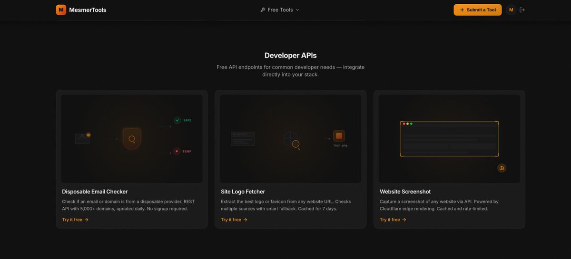571x259 pixels.
Task: Expand the Free Tools dropdown menu
Action: point(280,10)
